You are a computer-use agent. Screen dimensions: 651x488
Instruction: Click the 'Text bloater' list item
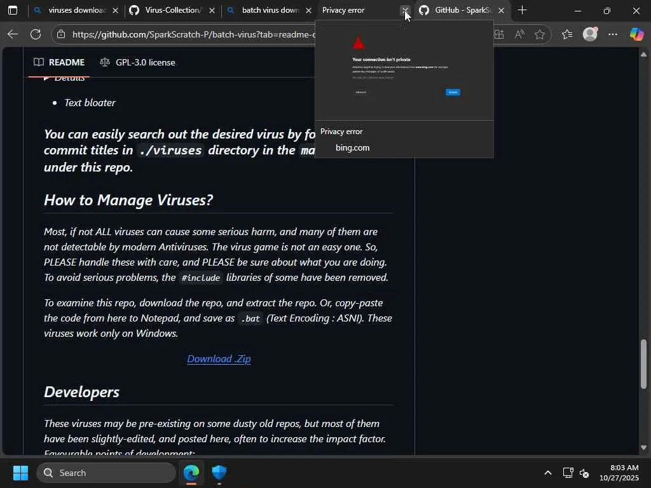[90, 102]
